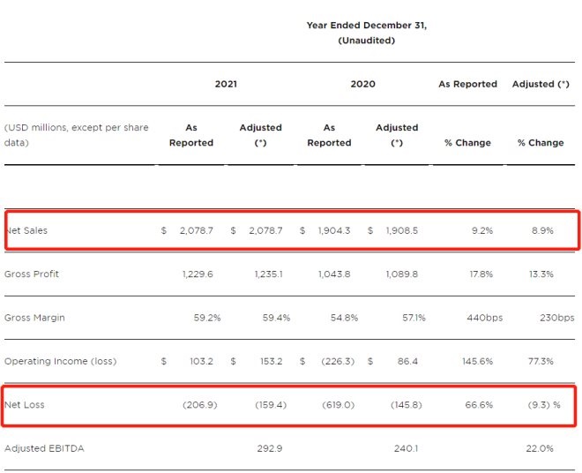Screen dimensions: 582x473
Task: Click the 9.2% net sales change
Action: click(482, 230)
